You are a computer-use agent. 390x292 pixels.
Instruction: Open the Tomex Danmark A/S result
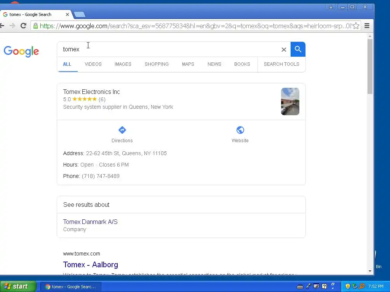click(x=90, y=222)
